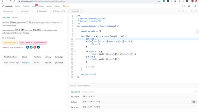Viewport: 199px width, 112px height.
Task: Click the browser home icon
Action: 14,1
